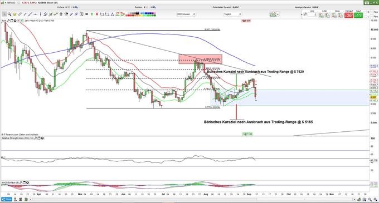
Task: Toggle the L Pips checkbox
Action: (x=366, y=17)
